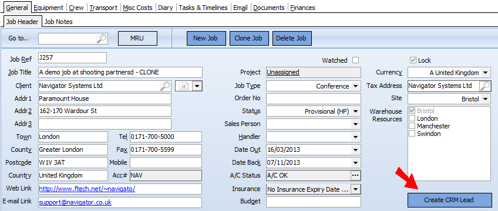Click the empty Addr3 field
This screenshot has width=498, height=211.
click(x=105, y=124)
